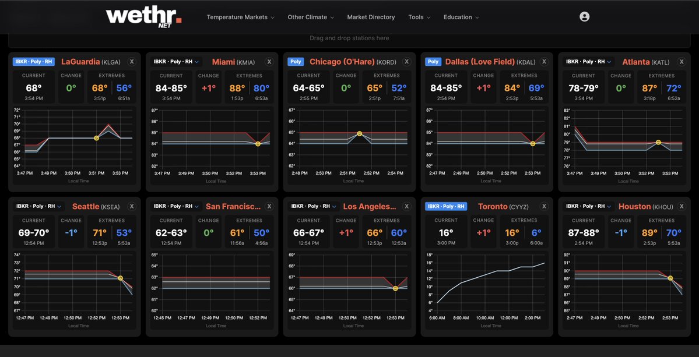This screenshot has height=357, width=699.
Task: Click Chicago low extreme 52°
Action: (x=399, y=88)
